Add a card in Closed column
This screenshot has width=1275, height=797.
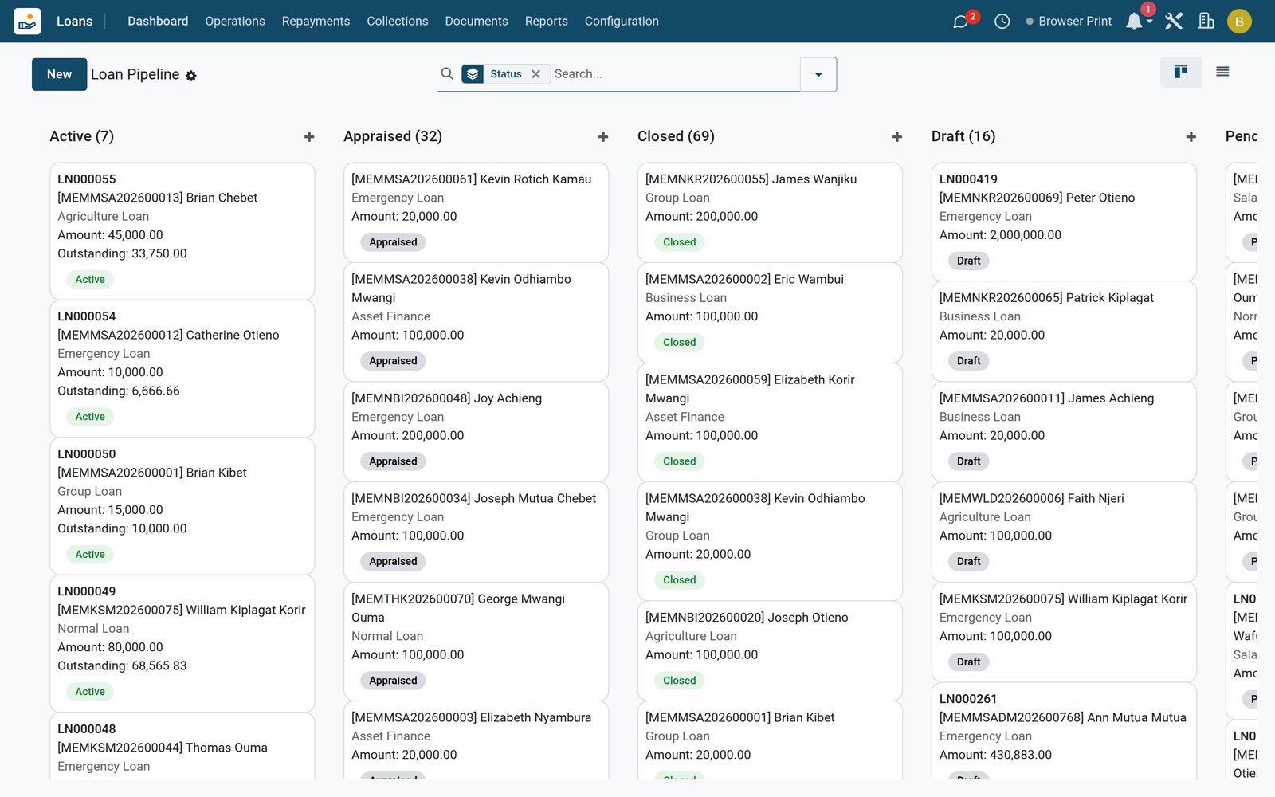click(897, 137)
